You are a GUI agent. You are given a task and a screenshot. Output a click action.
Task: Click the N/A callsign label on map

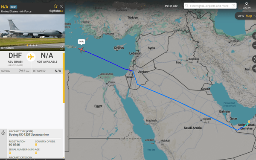point(81,42)
